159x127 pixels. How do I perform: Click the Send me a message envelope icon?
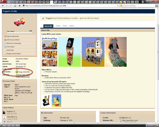[5, 43]
